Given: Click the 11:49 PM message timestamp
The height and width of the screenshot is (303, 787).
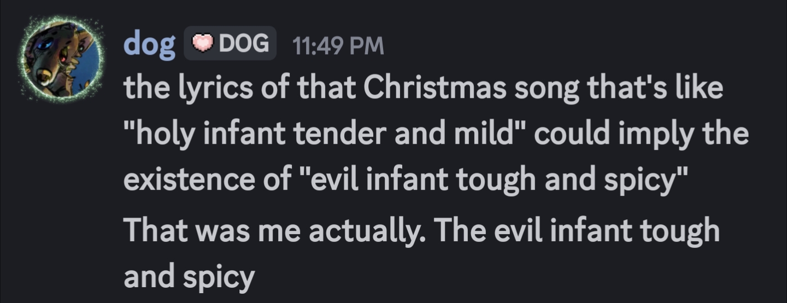Looking at the screenshot, I should 338,46.
